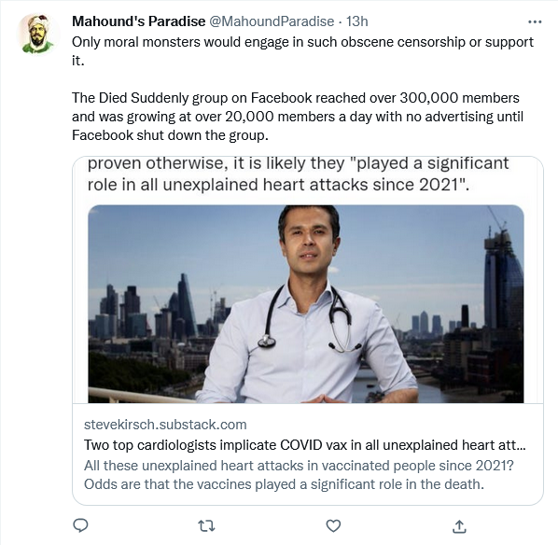Retweet this post using the arrows icon
This screenshot has height=545, width=558.
pos(206,525)
